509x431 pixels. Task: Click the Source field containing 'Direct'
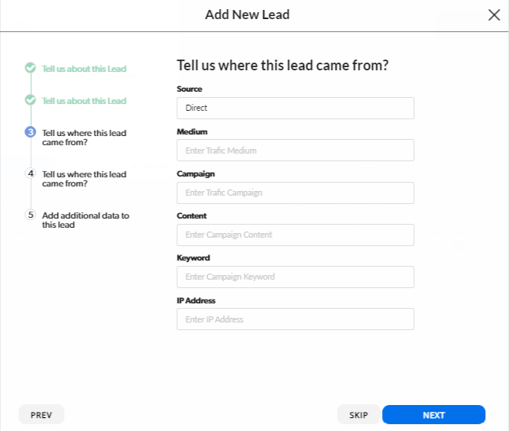pos(295,108)
